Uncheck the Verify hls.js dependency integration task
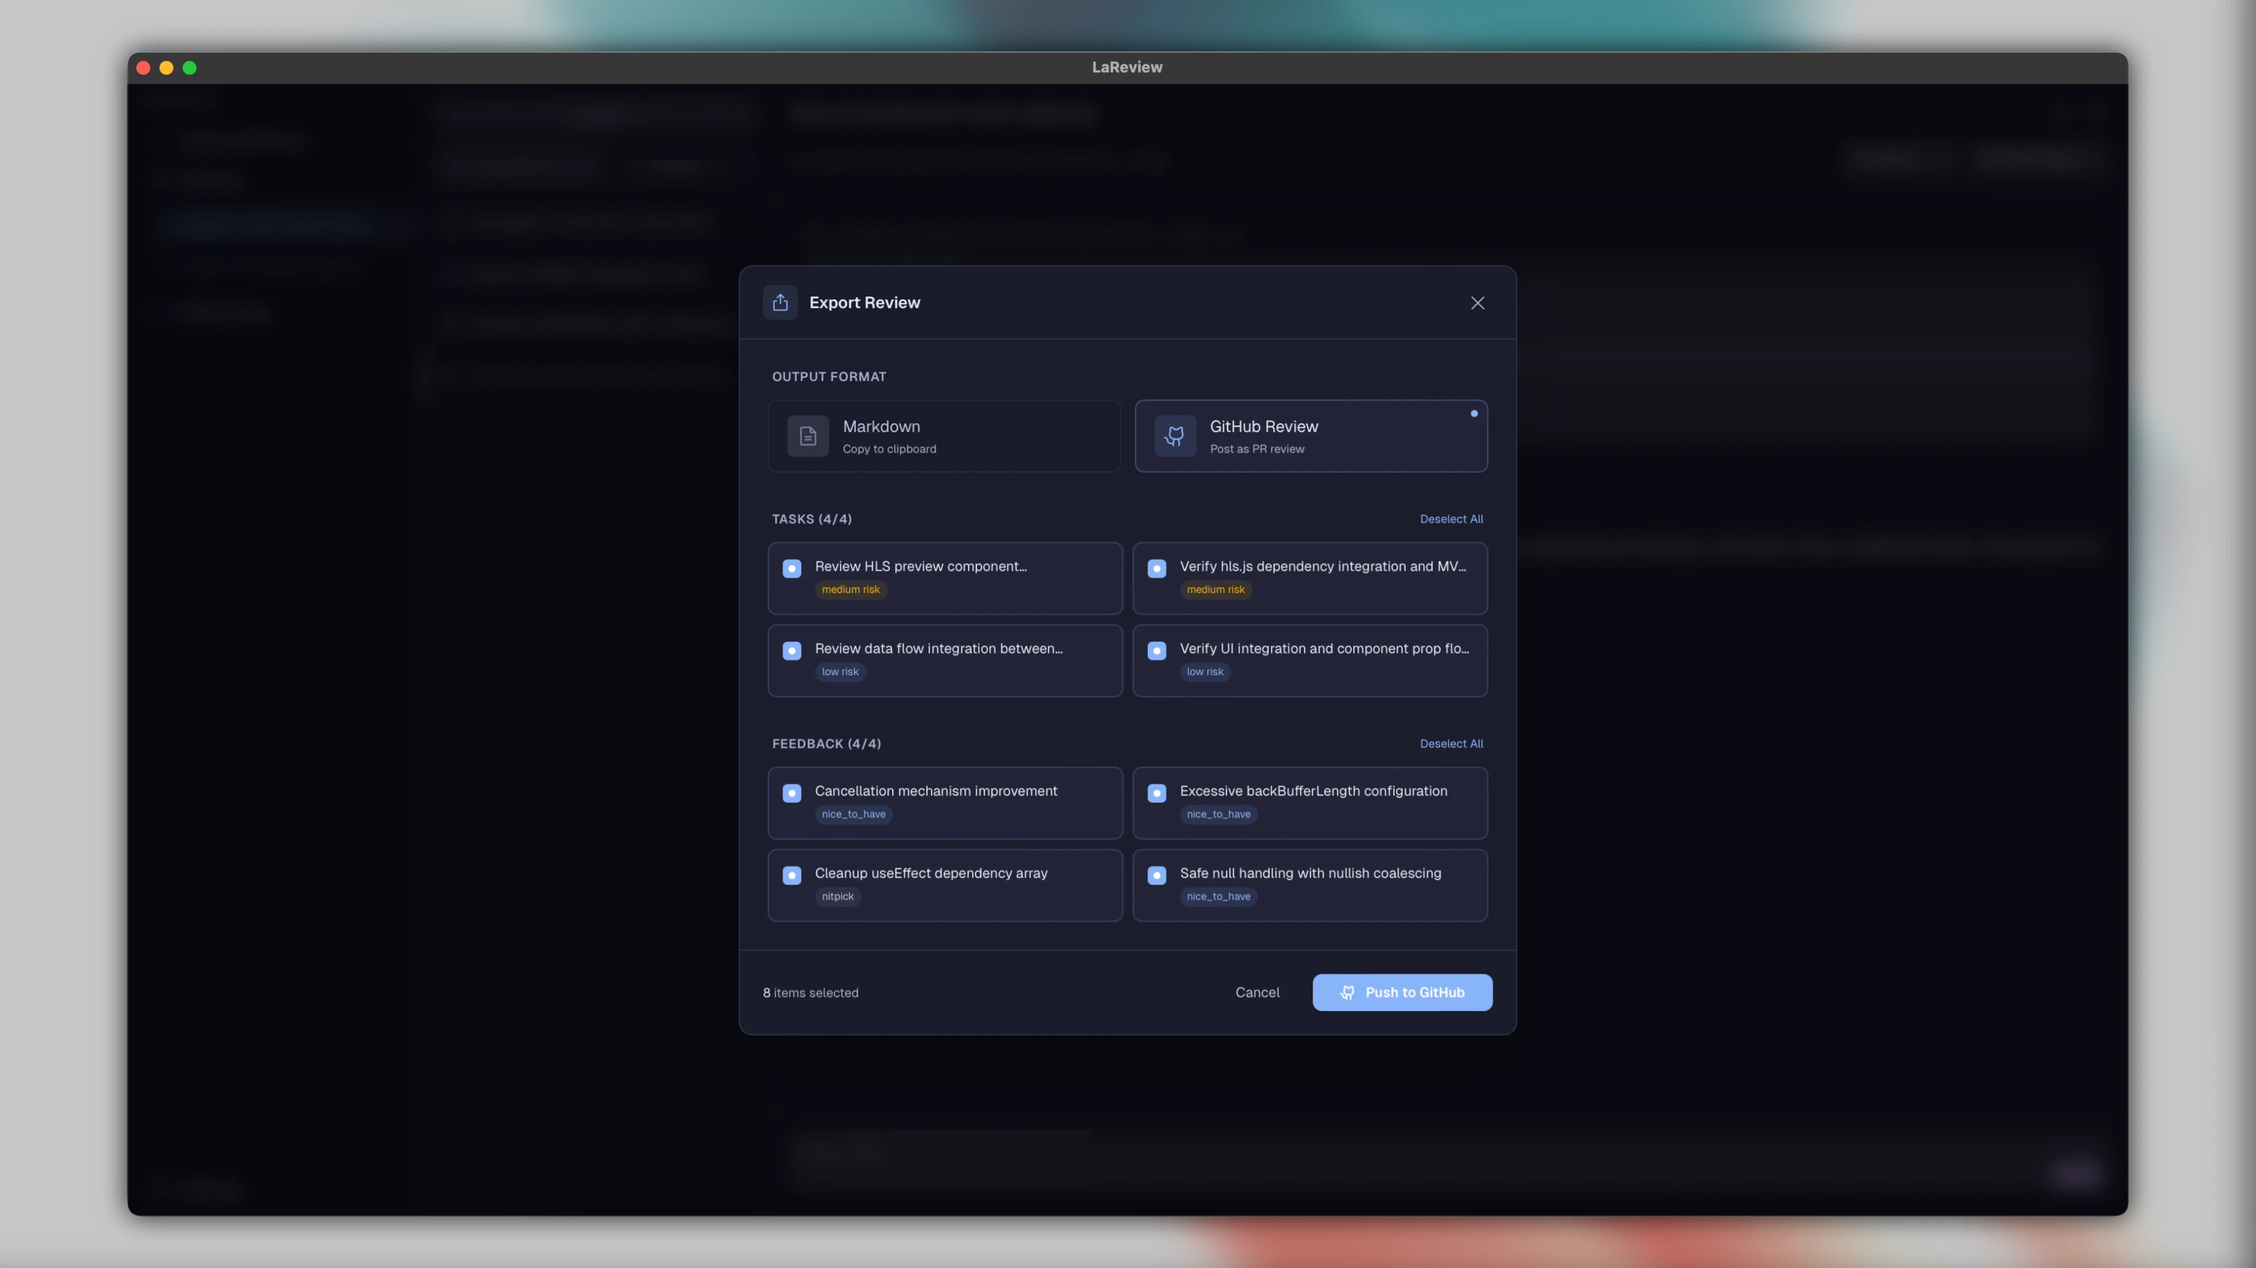Screen dimensions: 2256x1268 click(x=1157, y=568)
